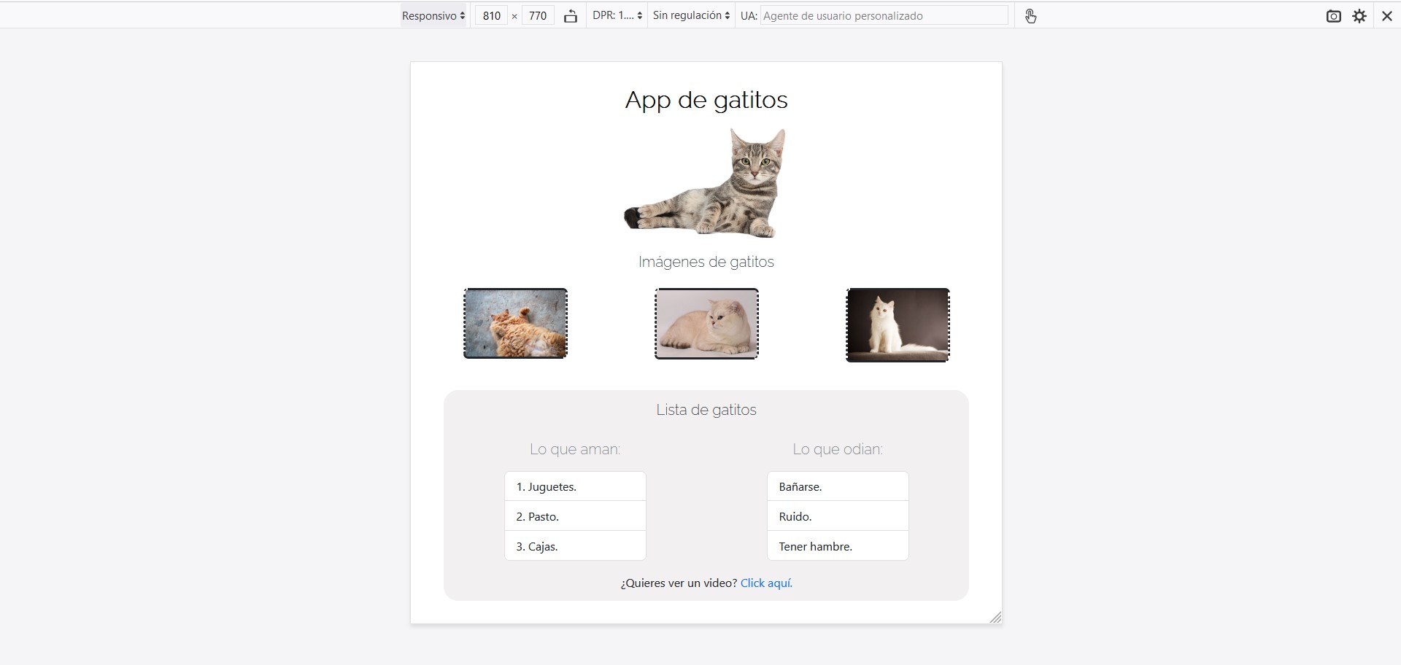Select the viewport height field showing 770
This screenshot has height=665, width=1401.
pos(538,15)
